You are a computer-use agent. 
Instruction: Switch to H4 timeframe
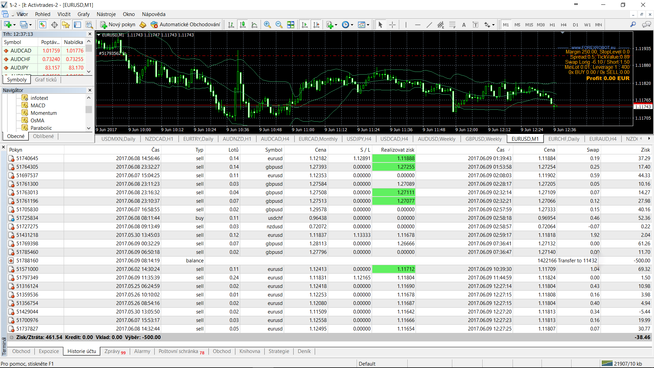[564, 25]
